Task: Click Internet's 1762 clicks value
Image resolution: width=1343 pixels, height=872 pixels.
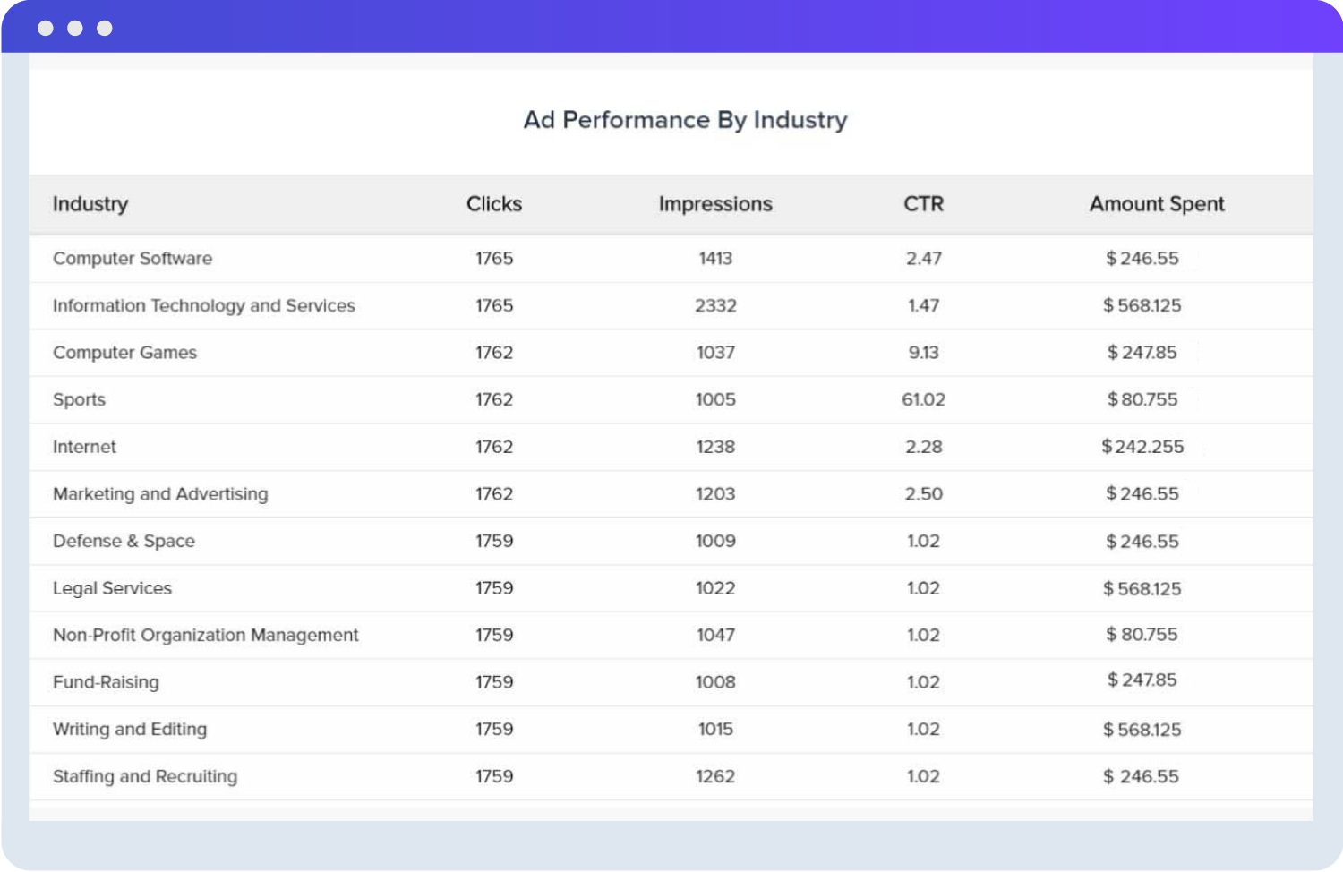Action: 494,447
